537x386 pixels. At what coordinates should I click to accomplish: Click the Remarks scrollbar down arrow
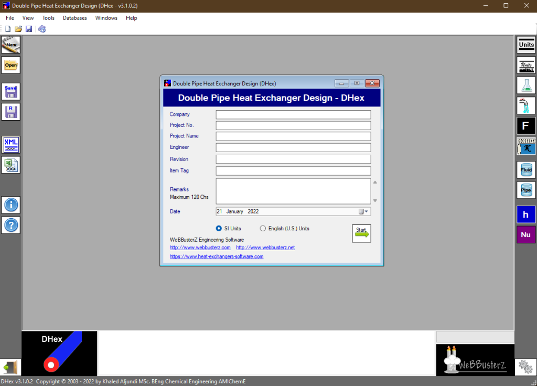pyautogui.click(x=375, y=200)
